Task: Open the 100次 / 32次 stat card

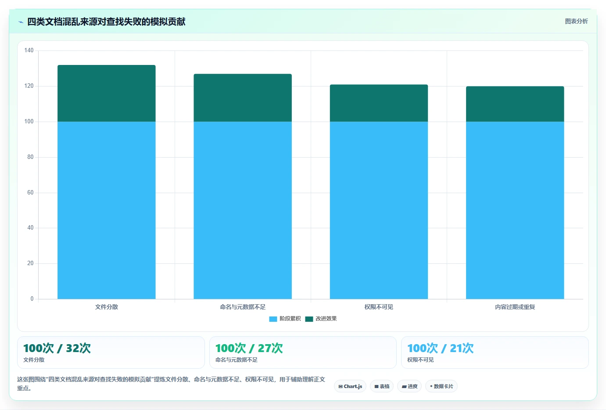Action: tap(111, 352)
